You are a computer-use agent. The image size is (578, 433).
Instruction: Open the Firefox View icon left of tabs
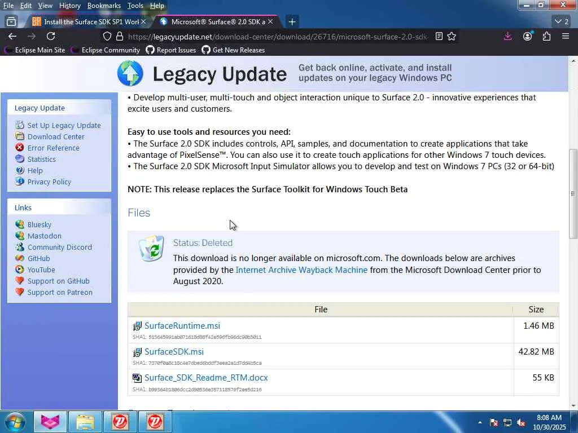tap(11, 22)
